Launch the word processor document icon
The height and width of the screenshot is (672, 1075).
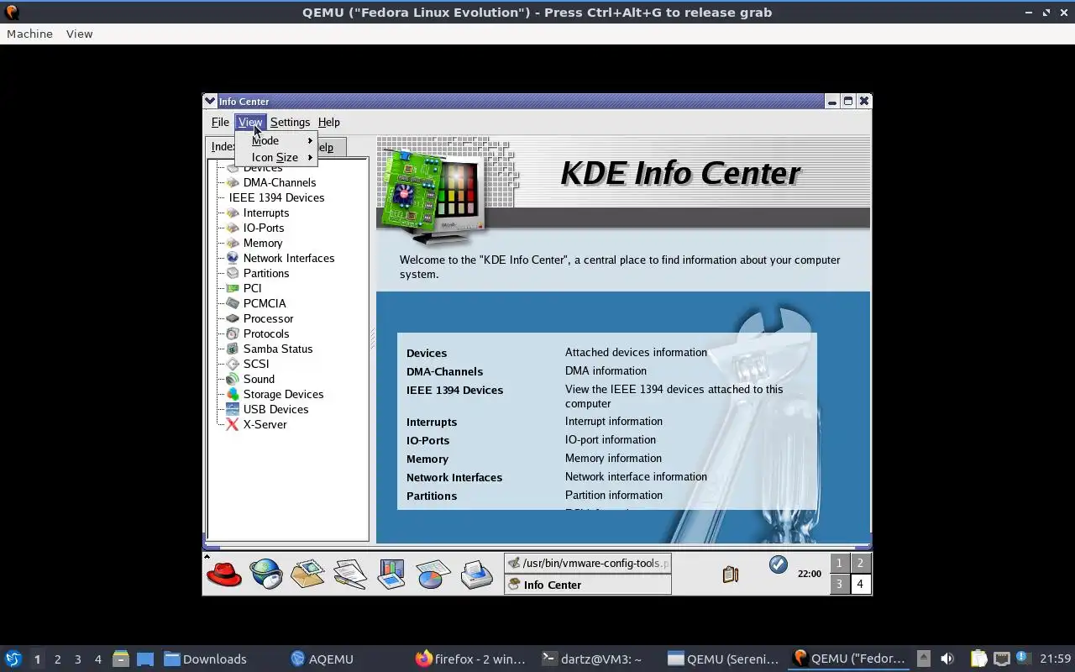point(349,575)
